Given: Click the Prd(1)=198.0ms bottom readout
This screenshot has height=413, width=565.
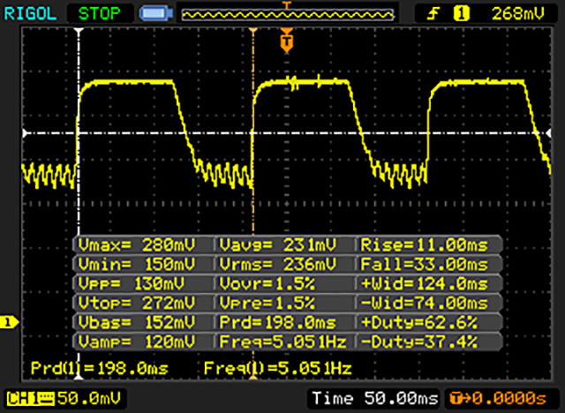Looking at the screenshot, I should click(x=100, y=368).
